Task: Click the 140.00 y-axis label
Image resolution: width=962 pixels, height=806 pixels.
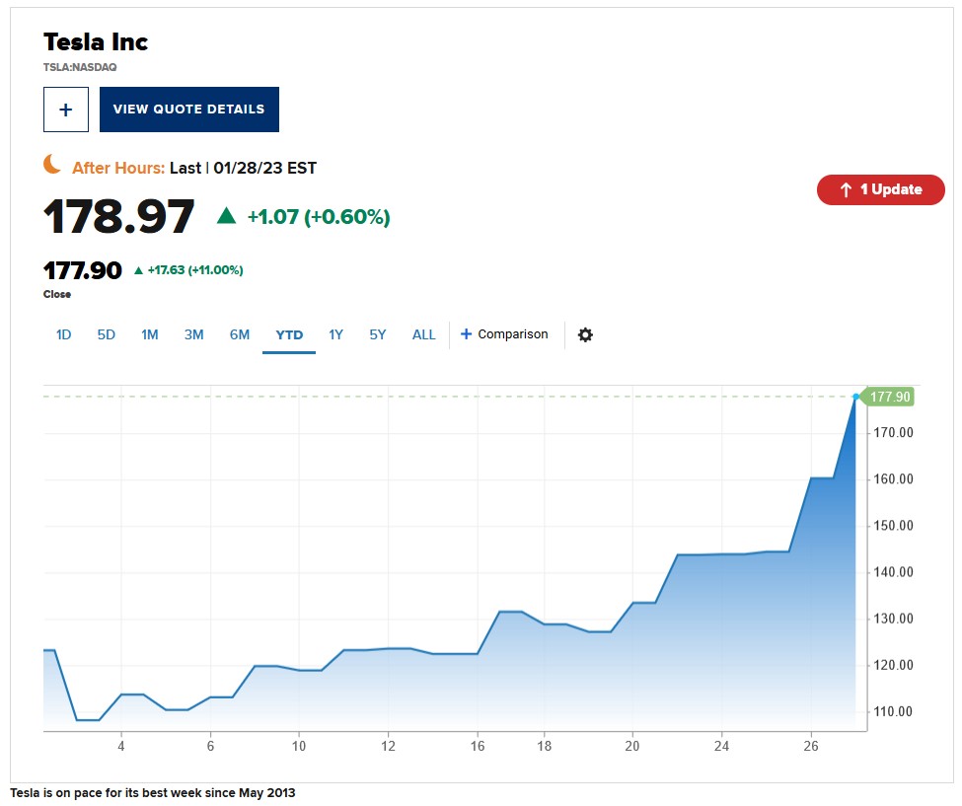Action: [x=893, y=572]
